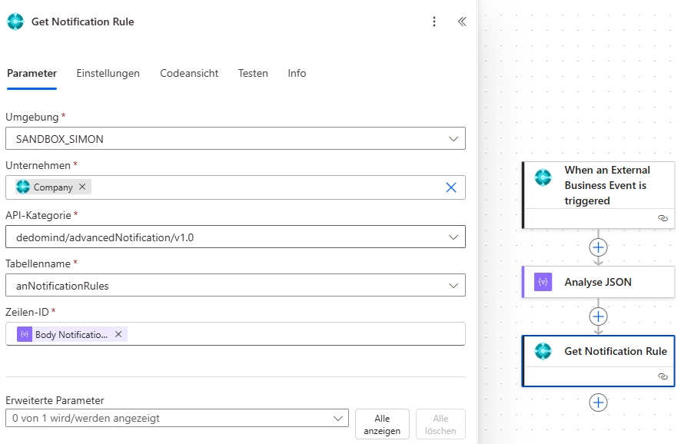Remove the Company token from Unternehmen
The height and width of the screenshot is (444, 681).
82,187
